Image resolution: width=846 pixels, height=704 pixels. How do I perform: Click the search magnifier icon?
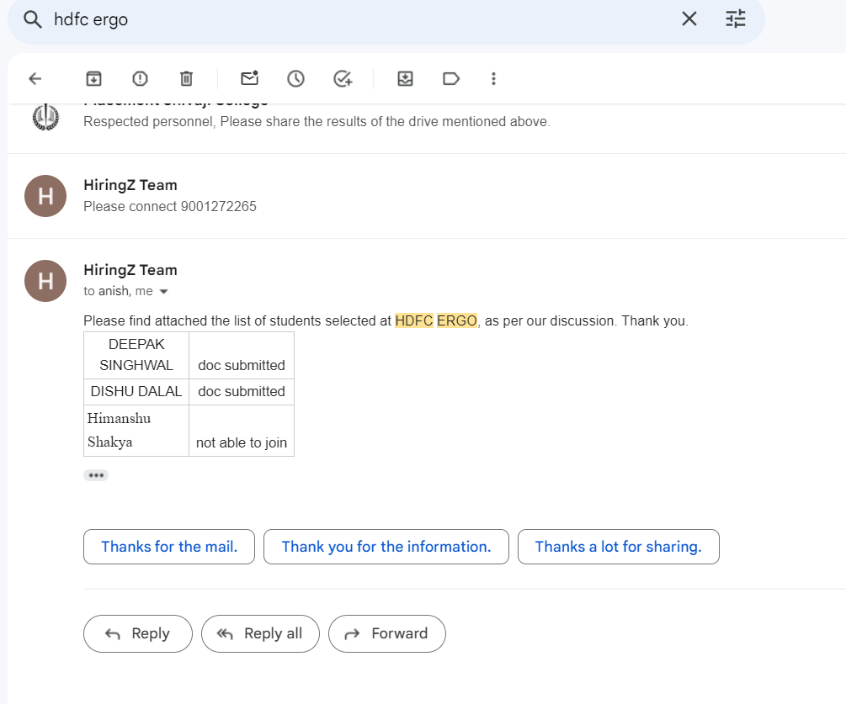coord(33,20)
